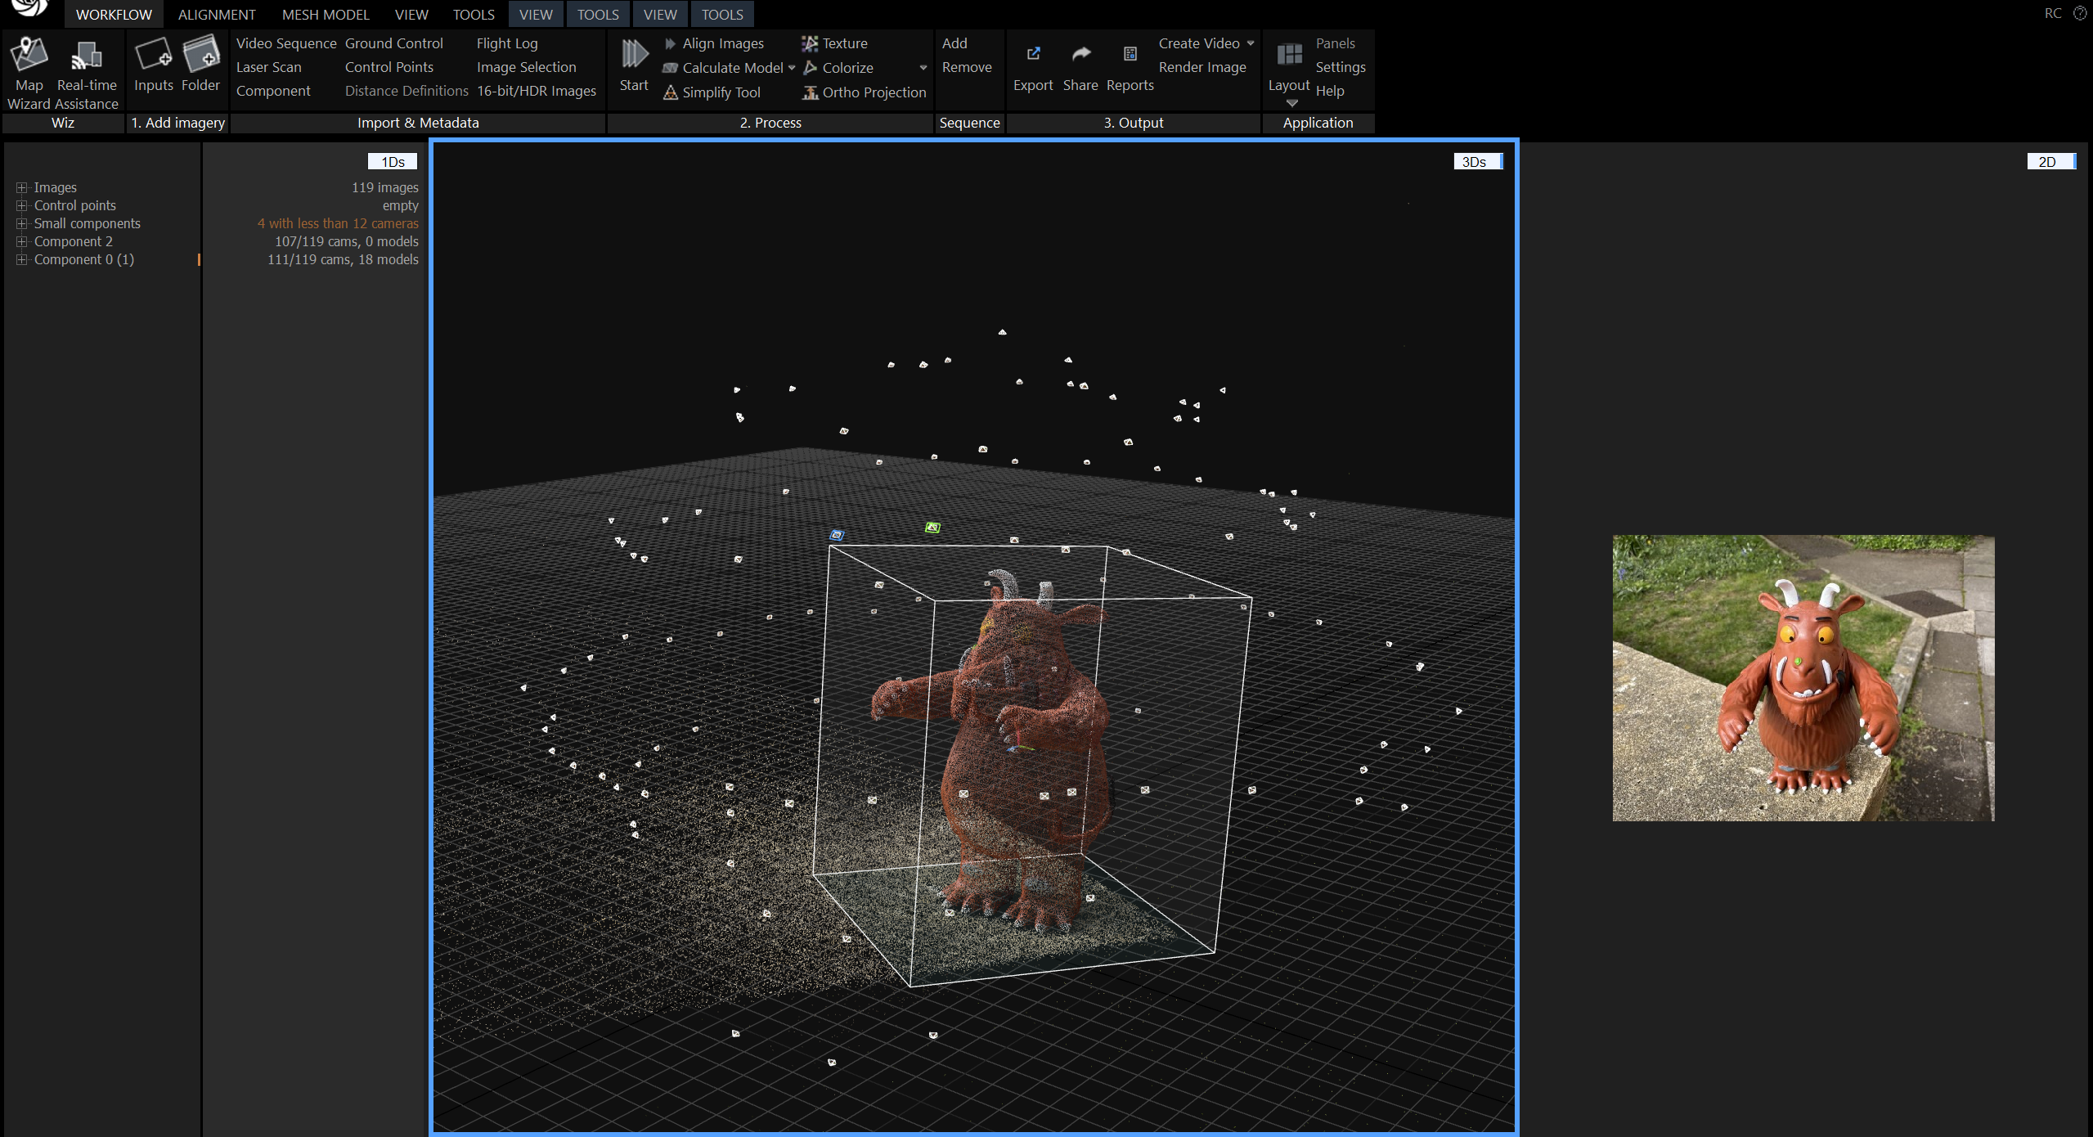This screenshot has width=2093, height=1137.
Task: Click the Map Wizard icon
Action: pyautogui.click(x=29, y=55)
